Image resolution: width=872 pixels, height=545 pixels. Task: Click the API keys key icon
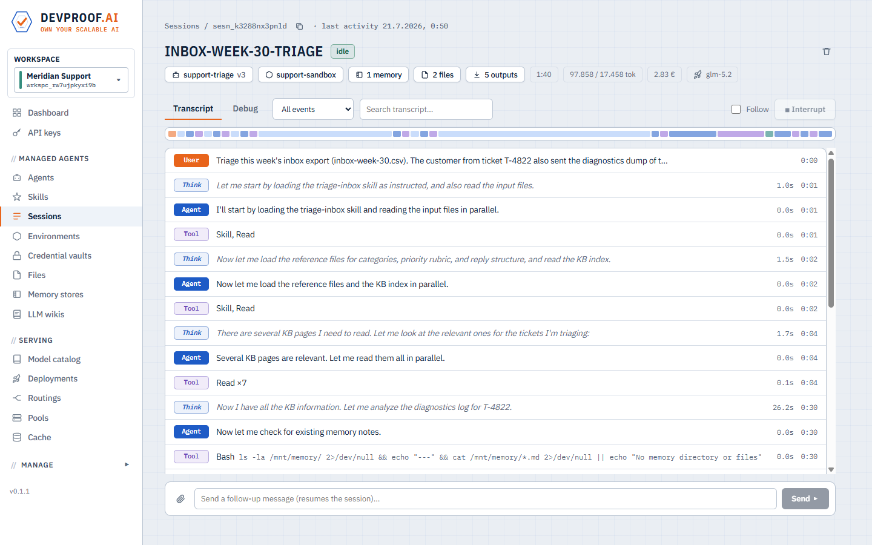click(x=17, y=133)
